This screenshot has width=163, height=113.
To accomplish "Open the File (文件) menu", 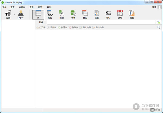I will point(4,7).
